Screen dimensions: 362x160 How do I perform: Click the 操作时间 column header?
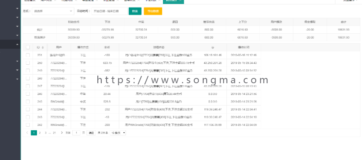click(244, 47)
